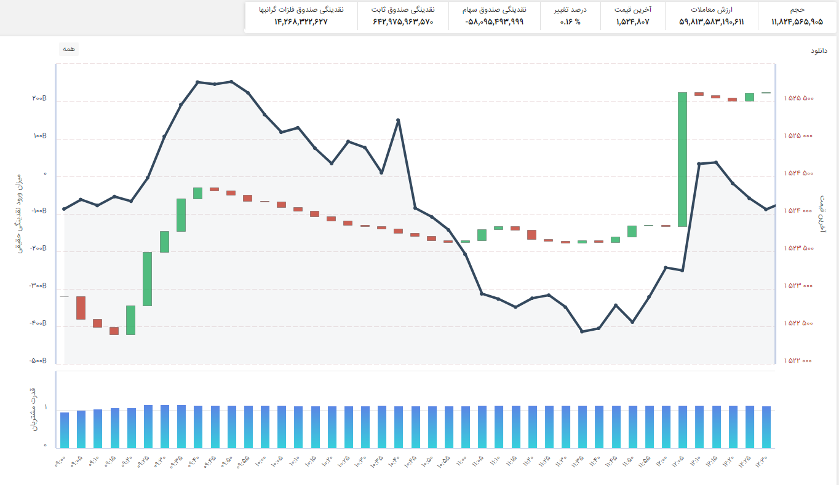Click the 200B left axis label
Viewport: 839px width, 485px height.
[40, 98]
